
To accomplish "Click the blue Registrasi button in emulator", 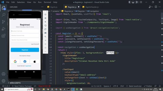I will pyautogui.click(x=25, y=50).
